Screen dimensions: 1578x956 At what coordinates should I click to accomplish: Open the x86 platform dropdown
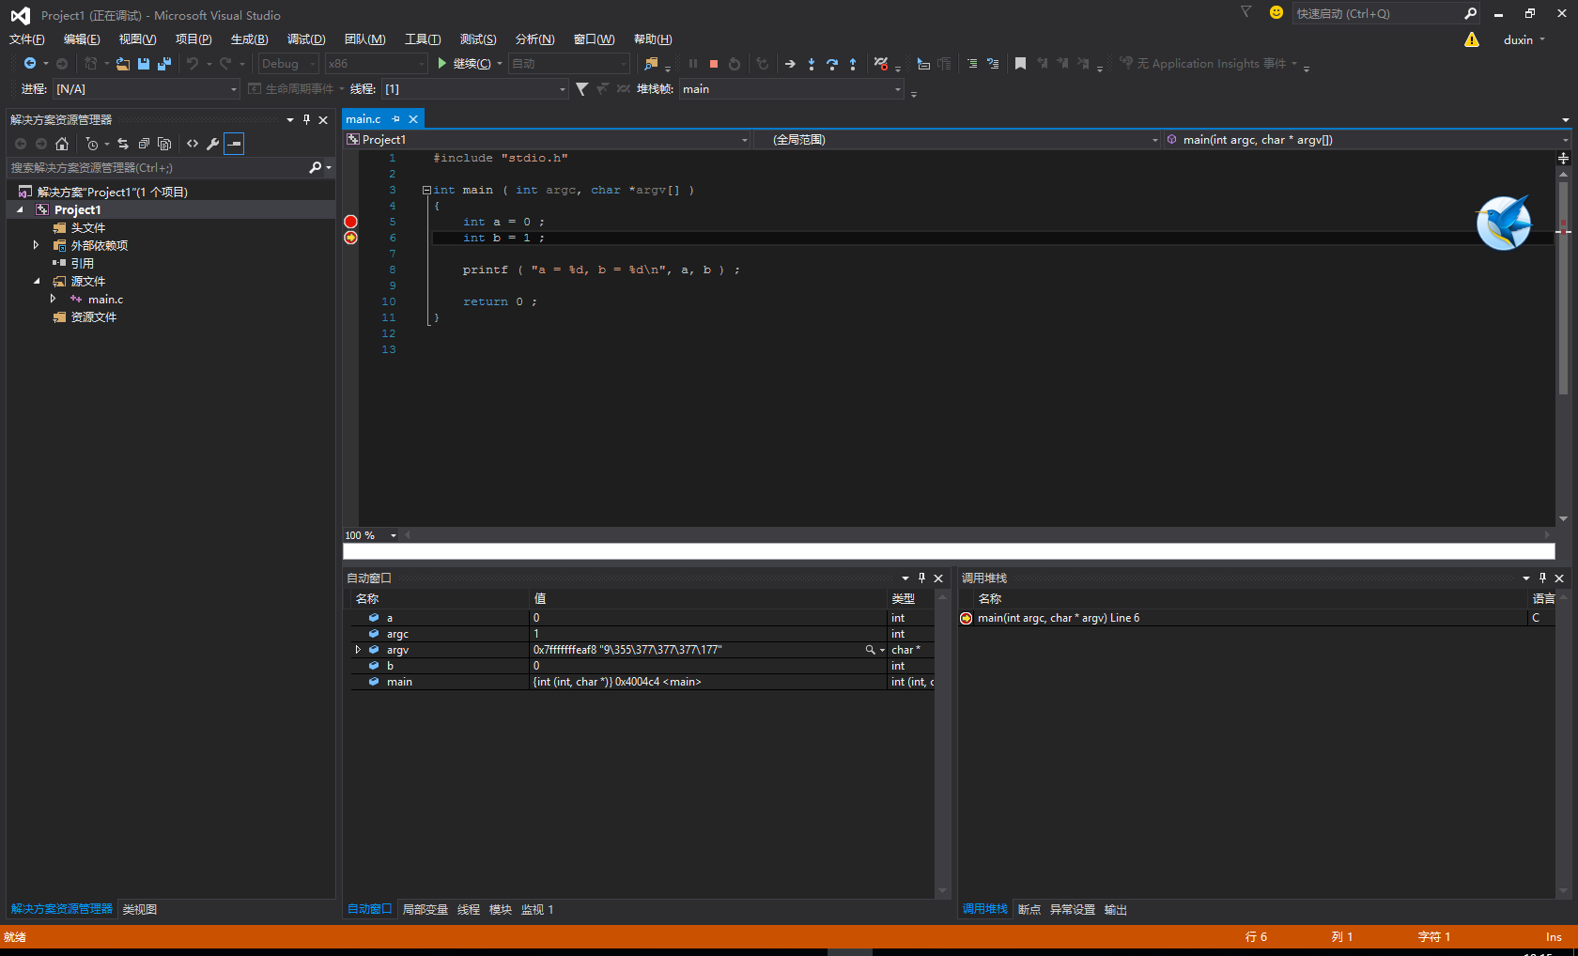coord(376,63)
